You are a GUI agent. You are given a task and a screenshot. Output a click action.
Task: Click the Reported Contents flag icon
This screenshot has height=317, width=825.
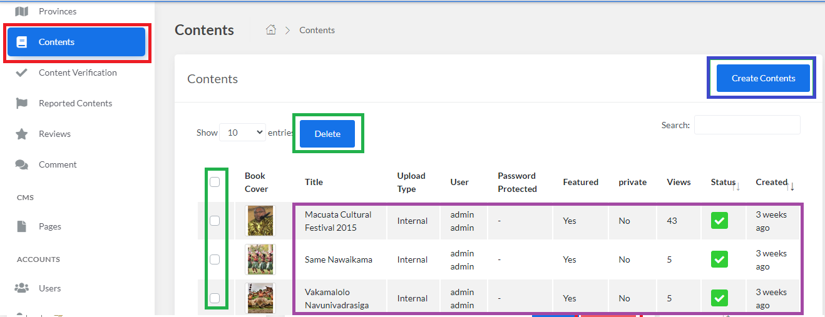[22, 103]
